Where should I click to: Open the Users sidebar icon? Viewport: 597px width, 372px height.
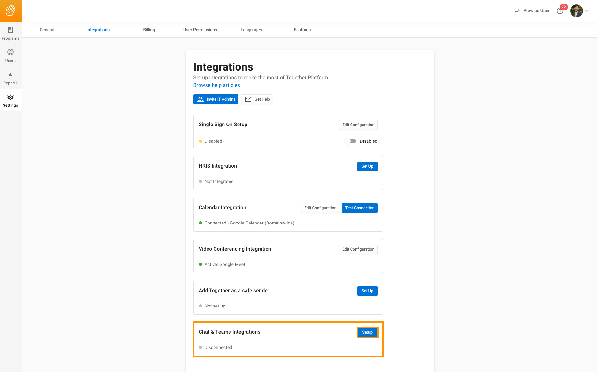tap(11, 56)
